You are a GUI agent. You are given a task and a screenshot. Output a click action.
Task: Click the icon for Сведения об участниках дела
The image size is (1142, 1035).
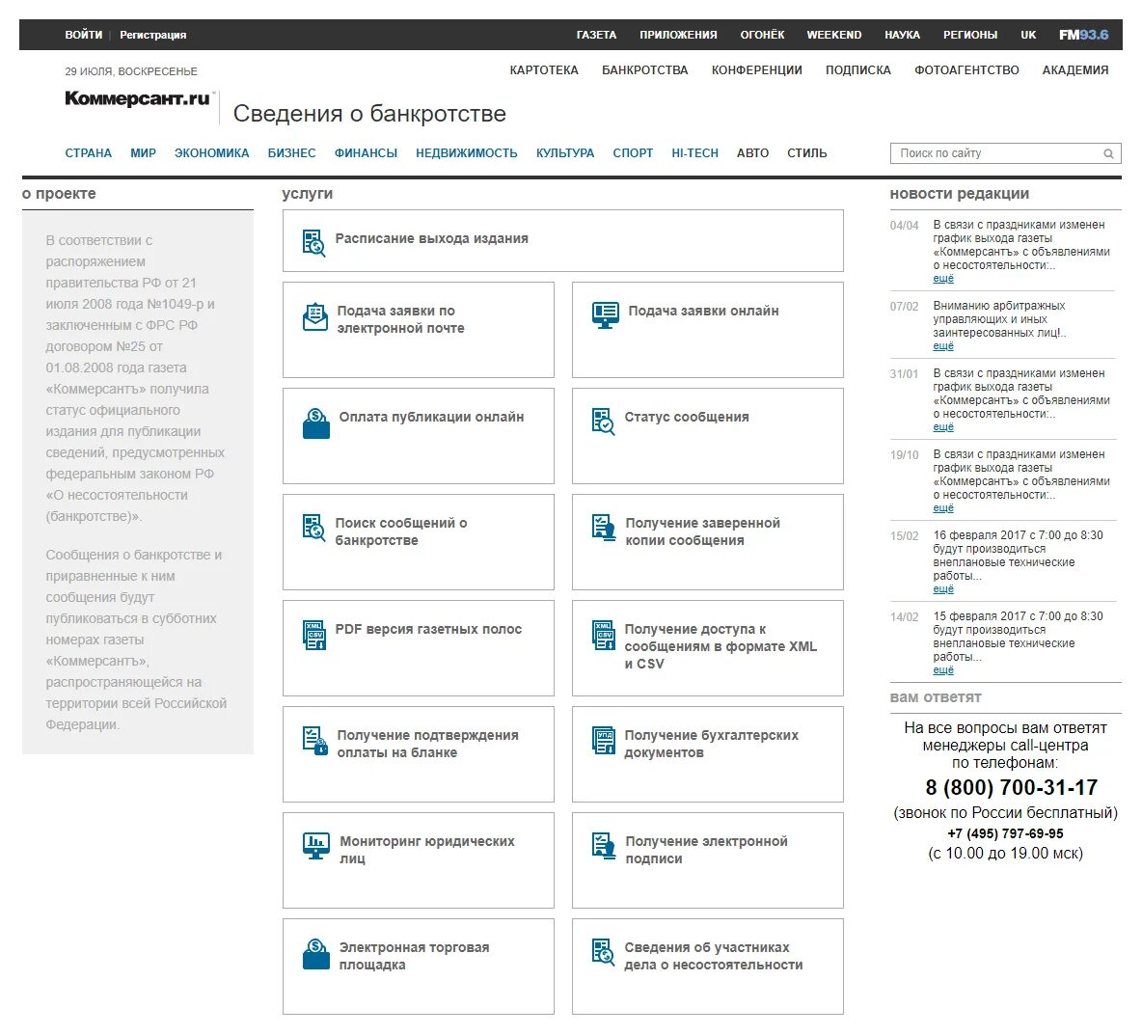point(604,952)
